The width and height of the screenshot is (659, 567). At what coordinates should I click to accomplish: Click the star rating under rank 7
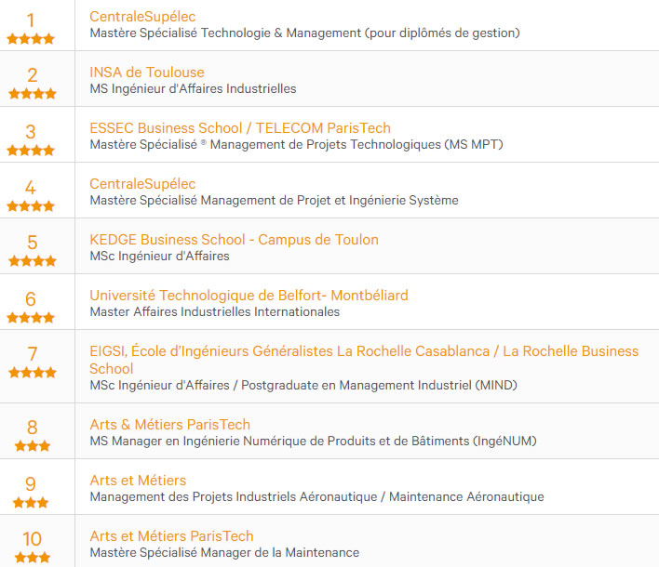pos(33,372)
